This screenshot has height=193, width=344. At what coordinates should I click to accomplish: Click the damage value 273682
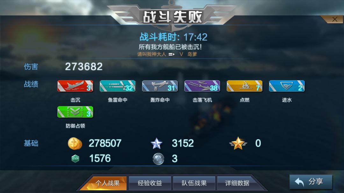pyautogui.click(x=84, y=67)
